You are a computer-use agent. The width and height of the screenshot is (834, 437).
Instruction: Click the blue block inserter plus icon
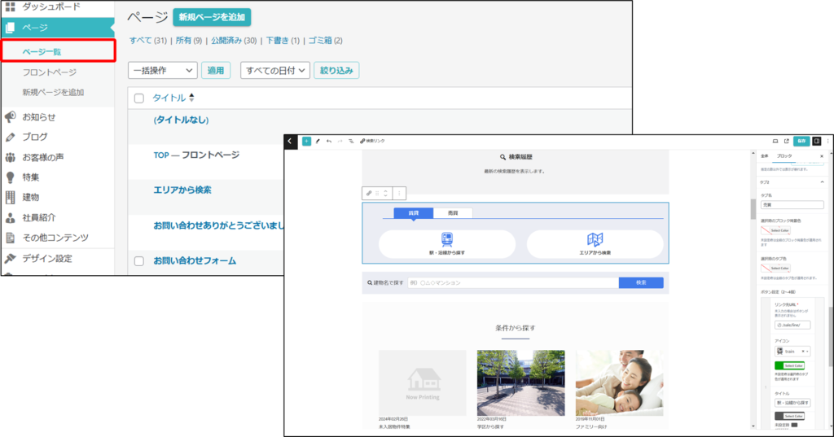click(x=306, y=141)
